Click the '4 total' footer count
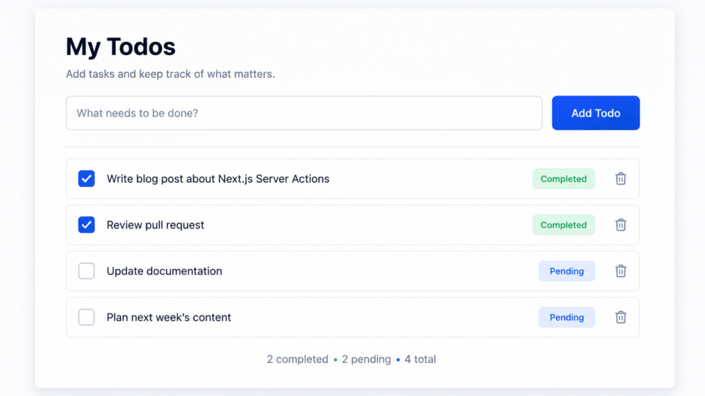 420,359
